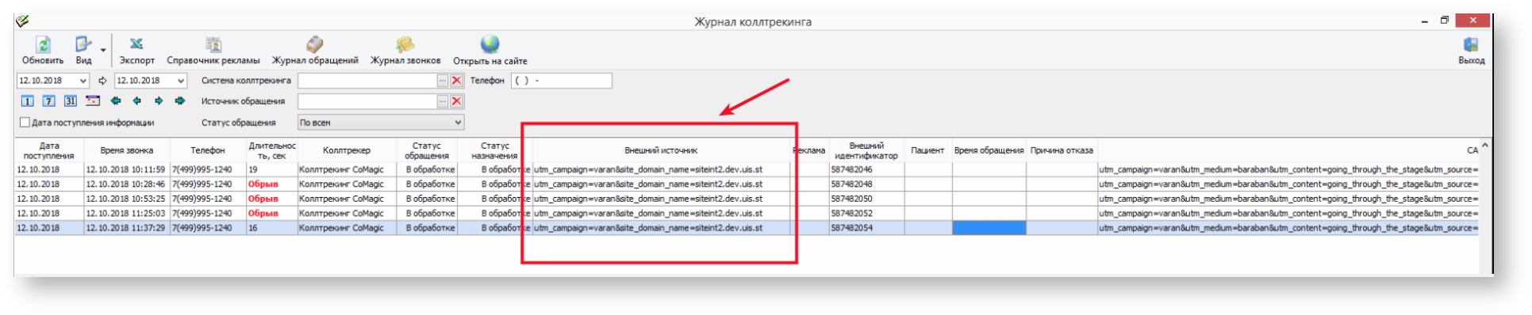Toggle Дата поступления информации checkbox
The width and height of the screenshot is (1532, 315).
point(25,123)
